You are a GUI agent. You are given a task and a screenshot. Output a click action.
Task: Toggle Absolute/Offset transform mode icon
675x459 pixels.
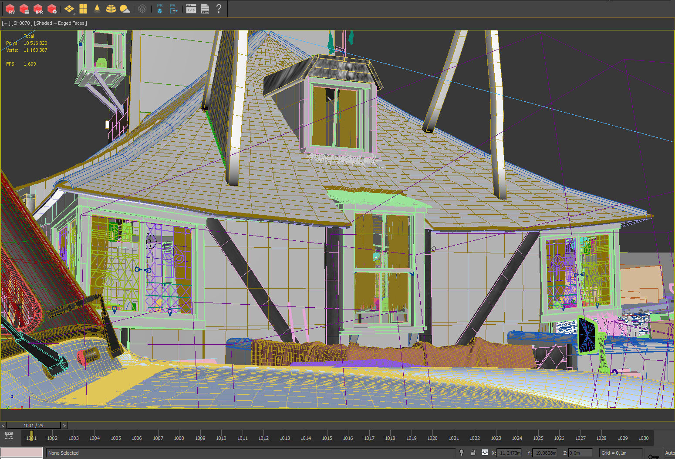point(485,452)
